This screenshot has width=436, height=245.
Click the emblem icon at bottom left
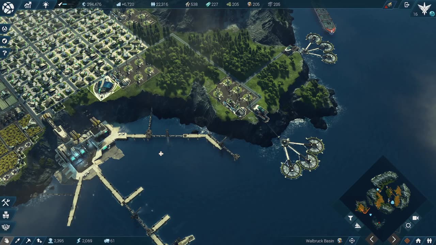(x=5, y=227)
